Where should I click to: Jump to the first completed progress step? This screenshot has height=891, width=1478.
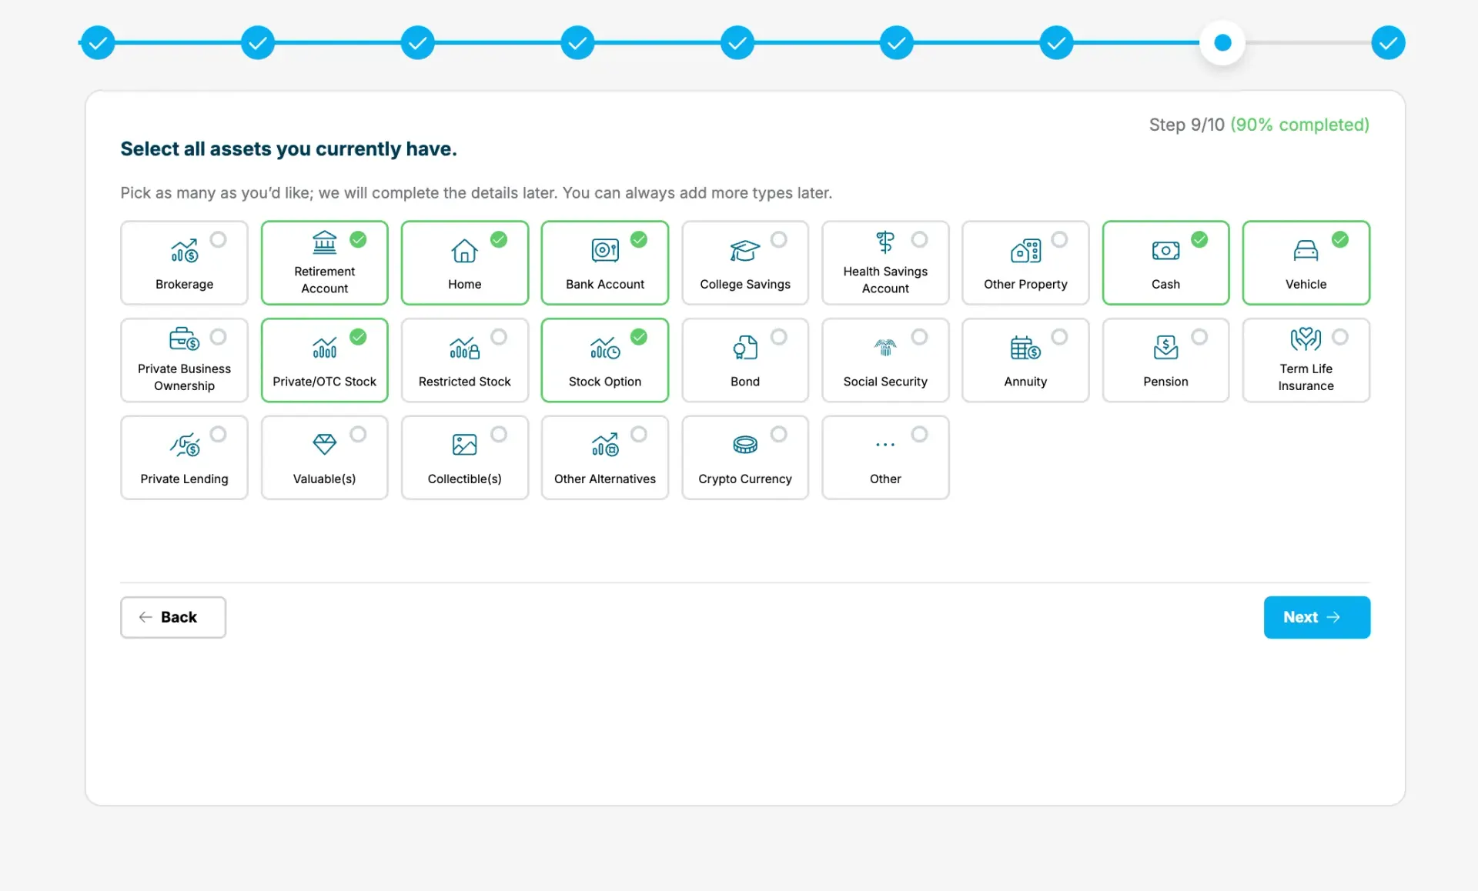[x=98, y=42]
